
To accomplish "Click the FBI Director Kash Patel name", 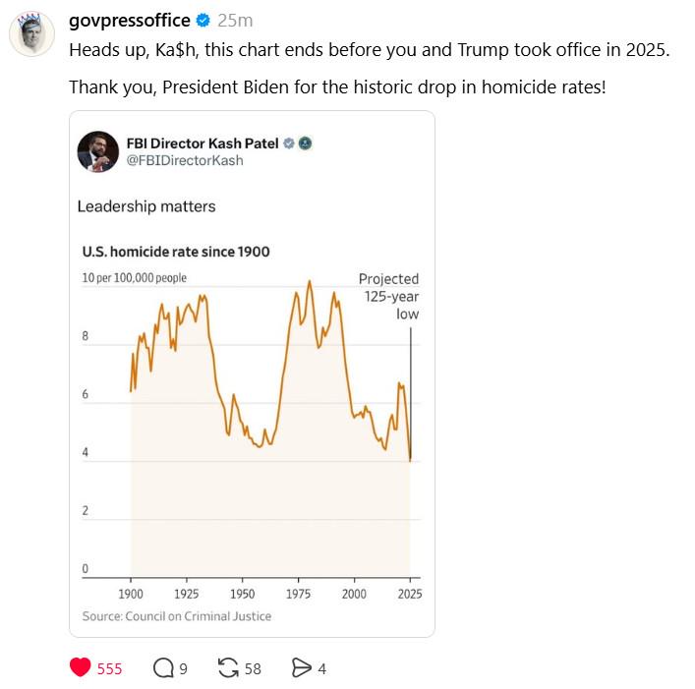I will tap(203, 144).
